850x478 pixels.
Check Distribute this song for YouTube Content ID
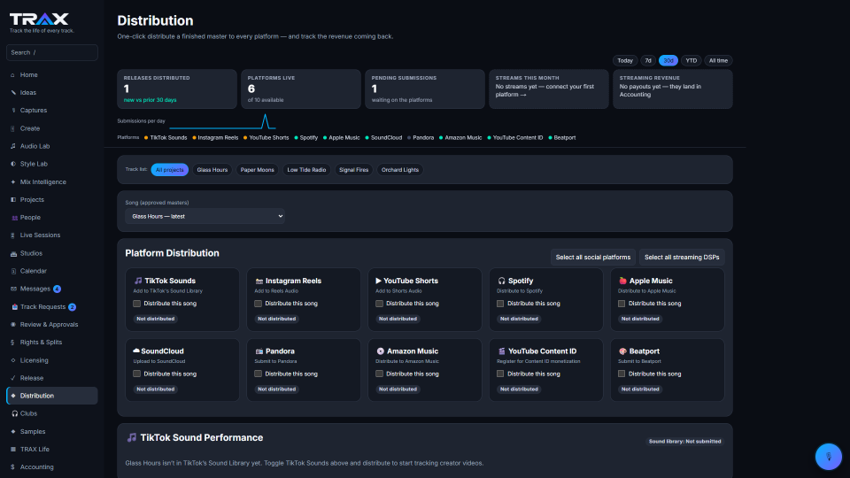(x=499, y=374)
